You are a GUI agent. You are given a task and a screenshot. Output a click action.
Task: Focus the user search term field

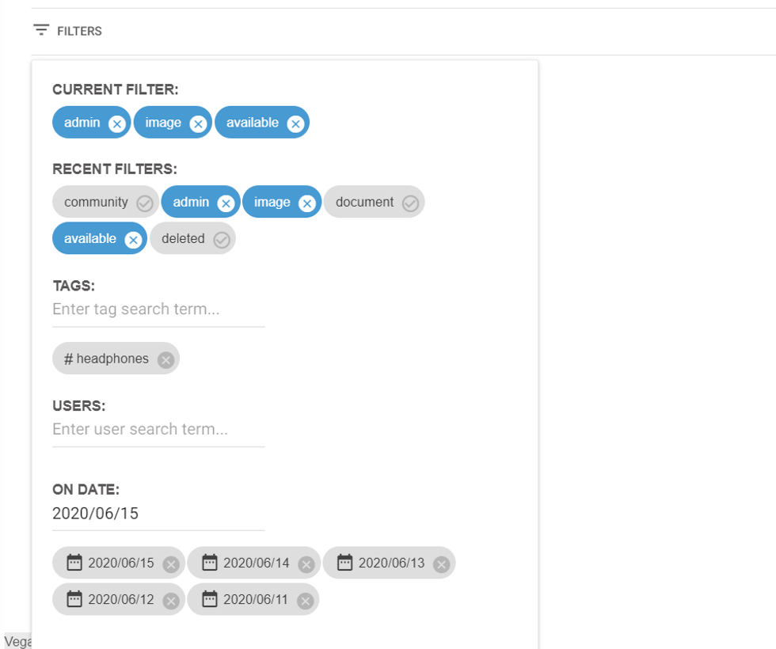(x=158, y=430)
